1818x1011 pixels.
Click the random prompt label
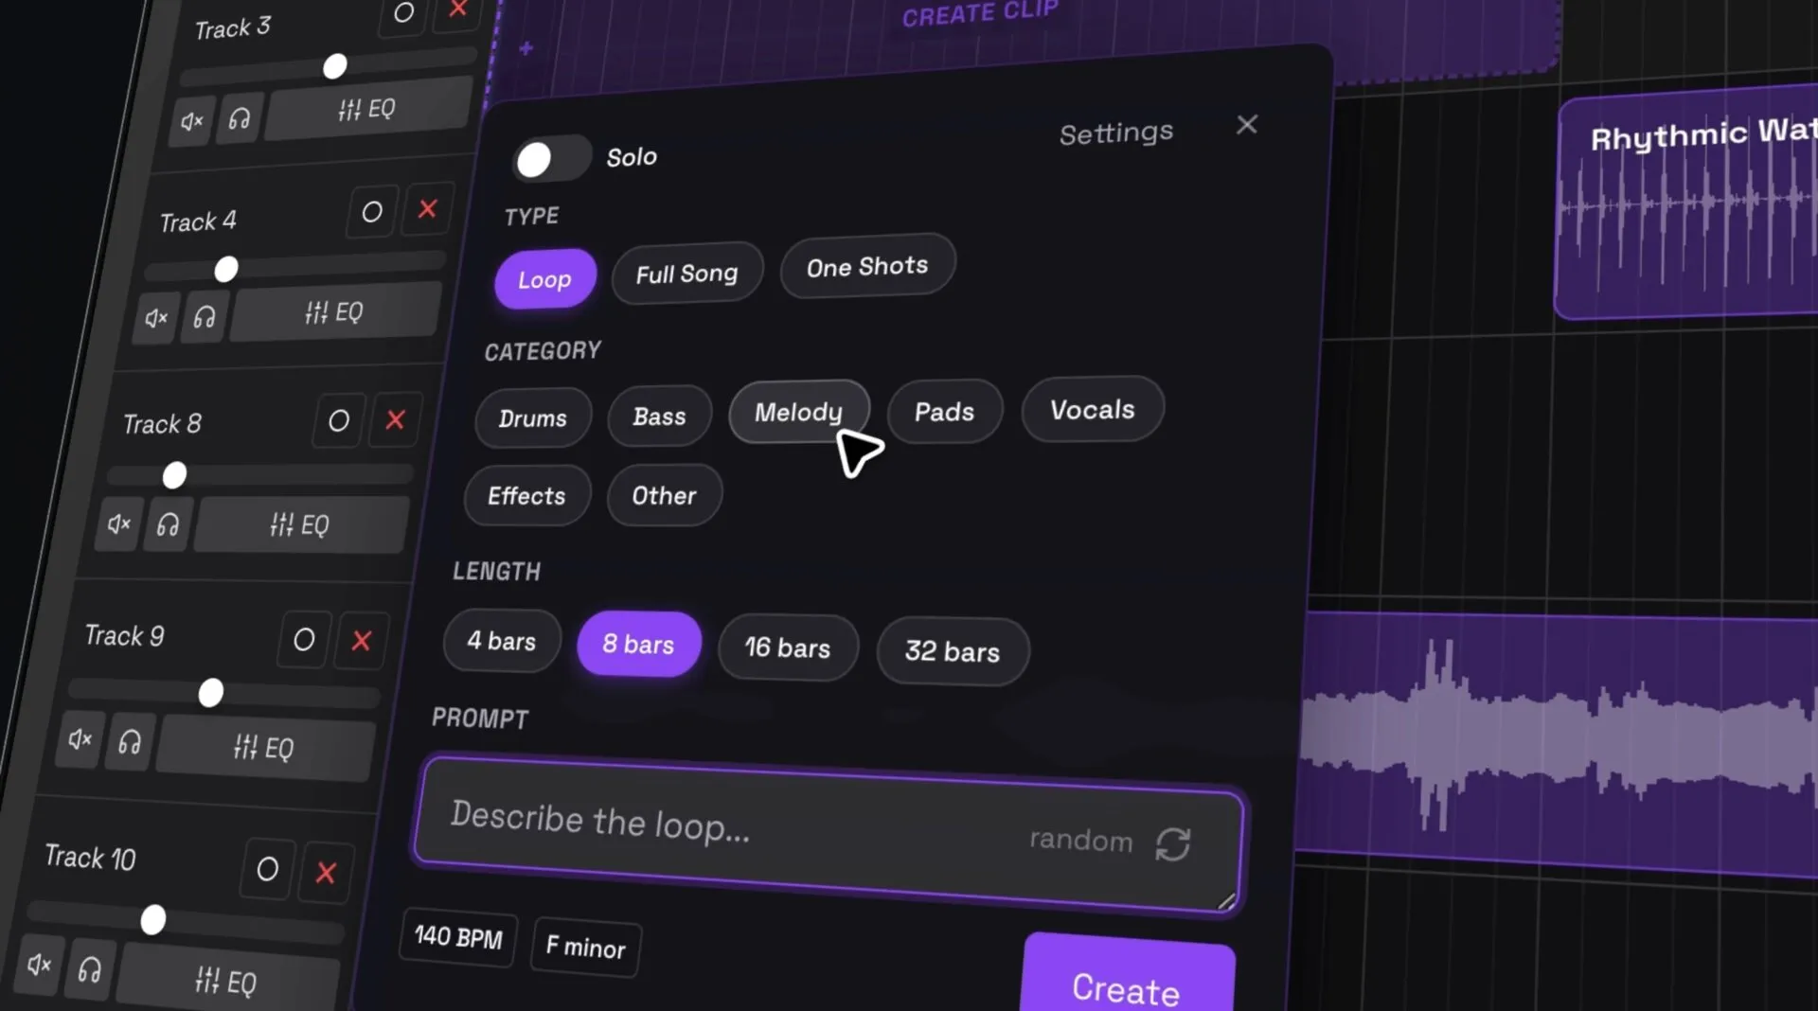click(x=1081, y=840)
